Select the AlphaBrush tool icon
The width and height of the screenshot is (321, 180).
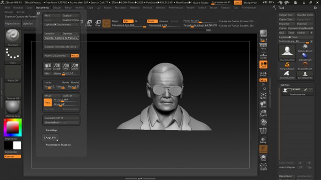[x=305, y=57]
